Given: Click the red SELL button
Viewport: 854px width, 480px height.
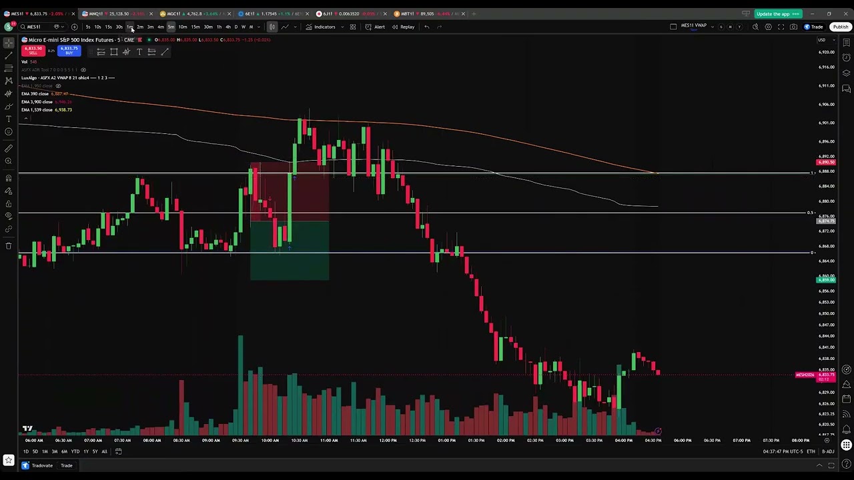Looking at the screenshot, I should 33,51.
